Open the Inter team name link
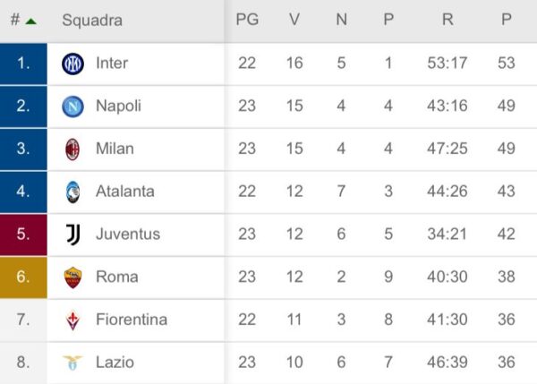The height and width of the screenshot is (384, 537). [x=112, y=64]
